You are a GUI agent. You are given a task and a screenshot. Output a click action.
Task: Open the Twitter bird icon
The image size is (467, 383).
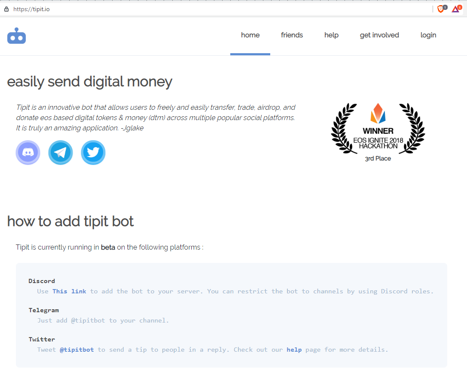click(93, 152)
